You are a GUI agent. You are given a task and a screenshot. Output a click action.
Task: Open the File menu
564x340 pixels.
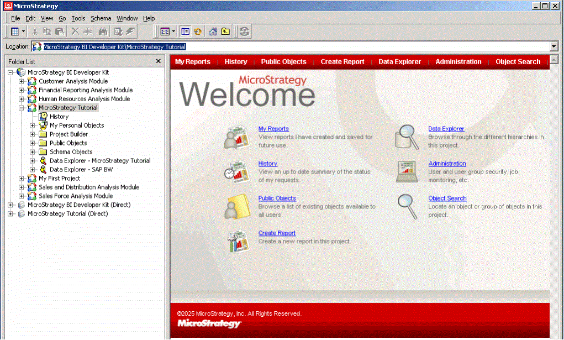(15, 18)
